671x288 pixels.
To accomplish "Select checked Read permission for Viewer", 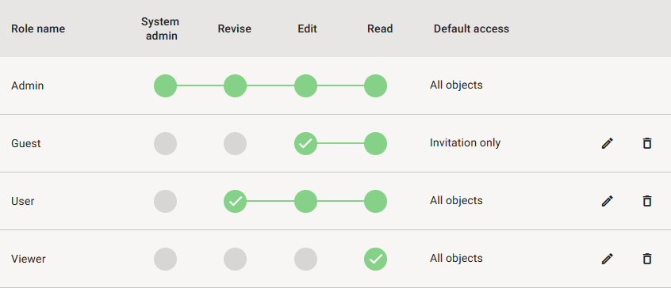I will (x=375, y=259).
